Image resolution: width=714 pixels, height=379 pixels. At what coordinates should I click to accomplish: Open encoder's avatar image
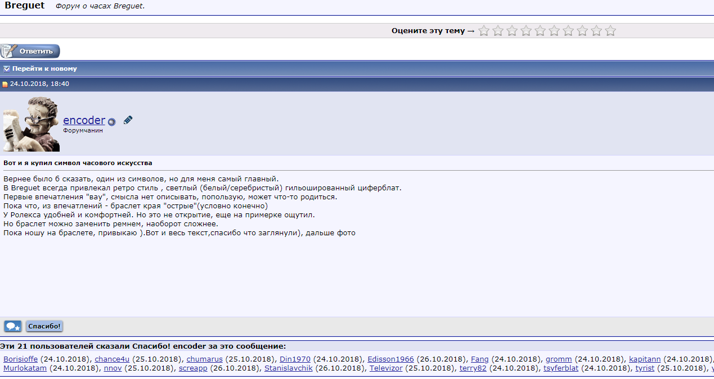coord(32,124)
